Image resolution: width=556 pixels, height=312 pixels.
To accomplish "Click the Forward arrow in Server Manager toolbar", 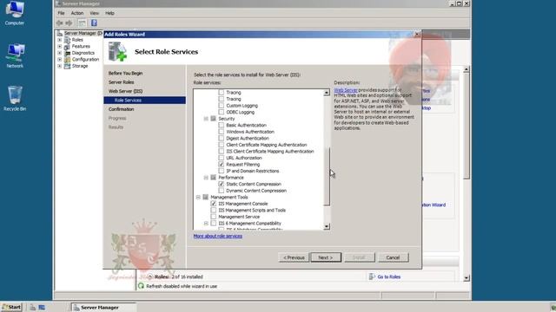I will 69,23.
